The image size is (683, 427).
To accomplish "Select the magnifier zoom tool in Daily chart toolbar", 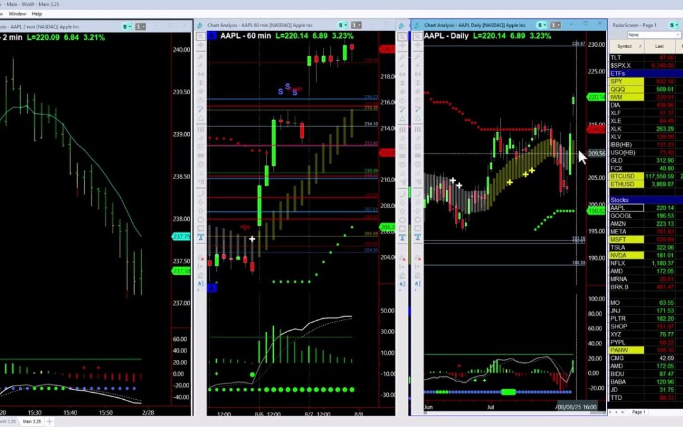I will pos(417,36).
